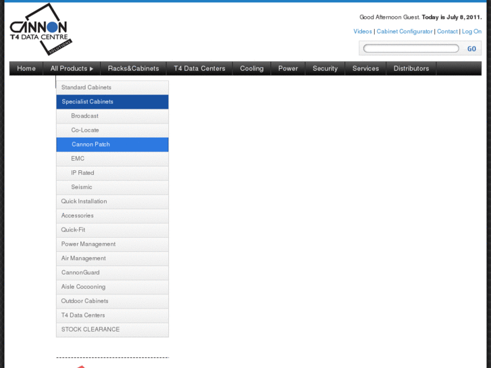Select the Power menu item
Viewport: 491px width, 368px height.
288,68
